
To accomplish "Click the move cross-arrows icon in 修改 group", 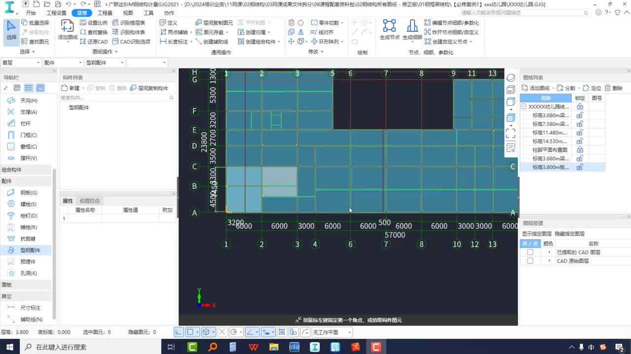I will click(291, 42).
